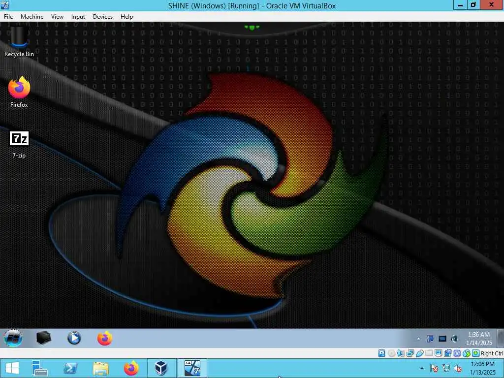Click the Right Ctrl host key label
Image resolution: width=504 pixels, height=378 pixels.
tap(492, 353)
